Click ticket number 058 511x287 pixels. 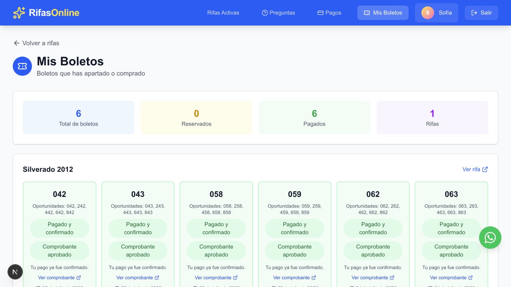(x=216, y=194)
